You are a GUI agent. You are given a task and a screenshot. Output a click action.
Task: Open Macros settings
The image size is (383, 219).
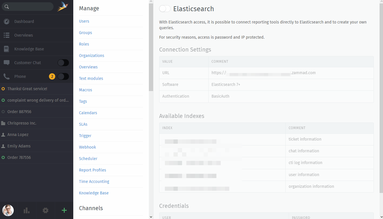pos(86,90)
